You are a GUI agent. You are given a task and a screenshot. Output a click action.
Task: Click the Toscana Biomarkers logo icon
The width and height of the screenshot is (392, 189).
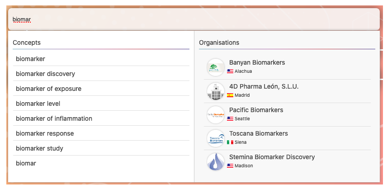pos(216,138)
